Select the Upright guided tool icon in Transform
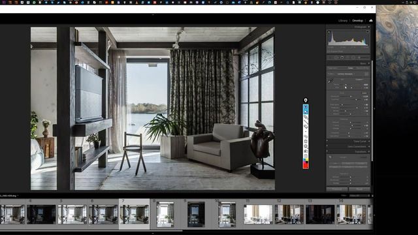Screen dimensions: 418x235 [x=330, y=157]
